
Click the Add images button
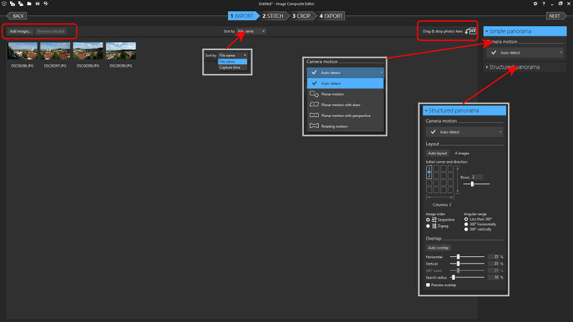point(20,31)
